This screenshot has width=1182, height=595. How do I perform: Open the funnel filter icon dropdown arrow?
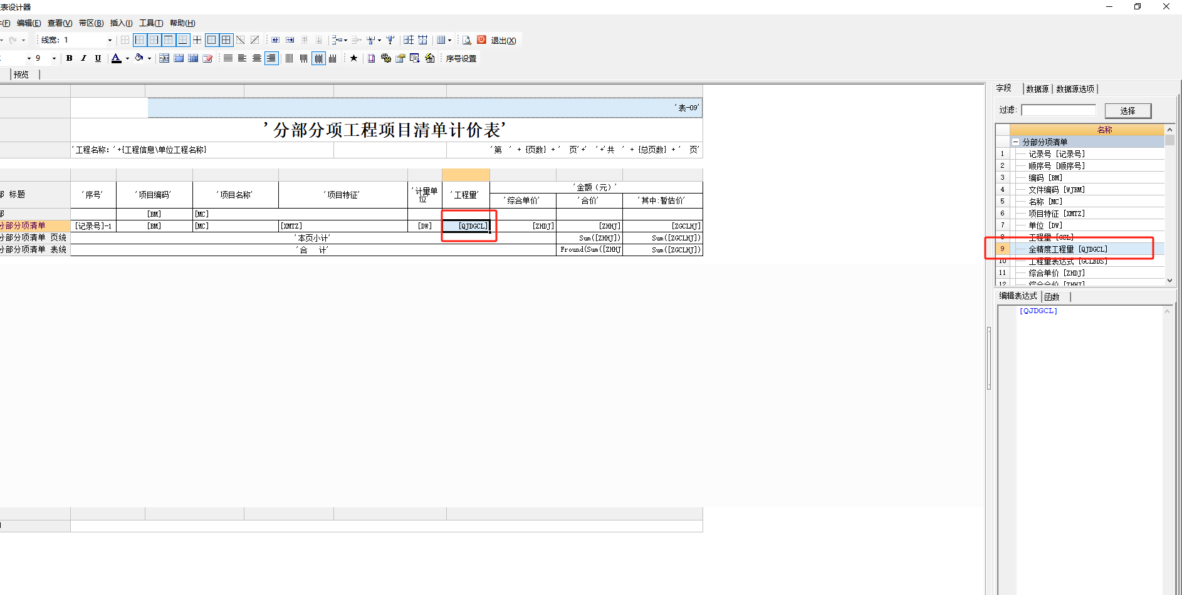pos(379,40)
